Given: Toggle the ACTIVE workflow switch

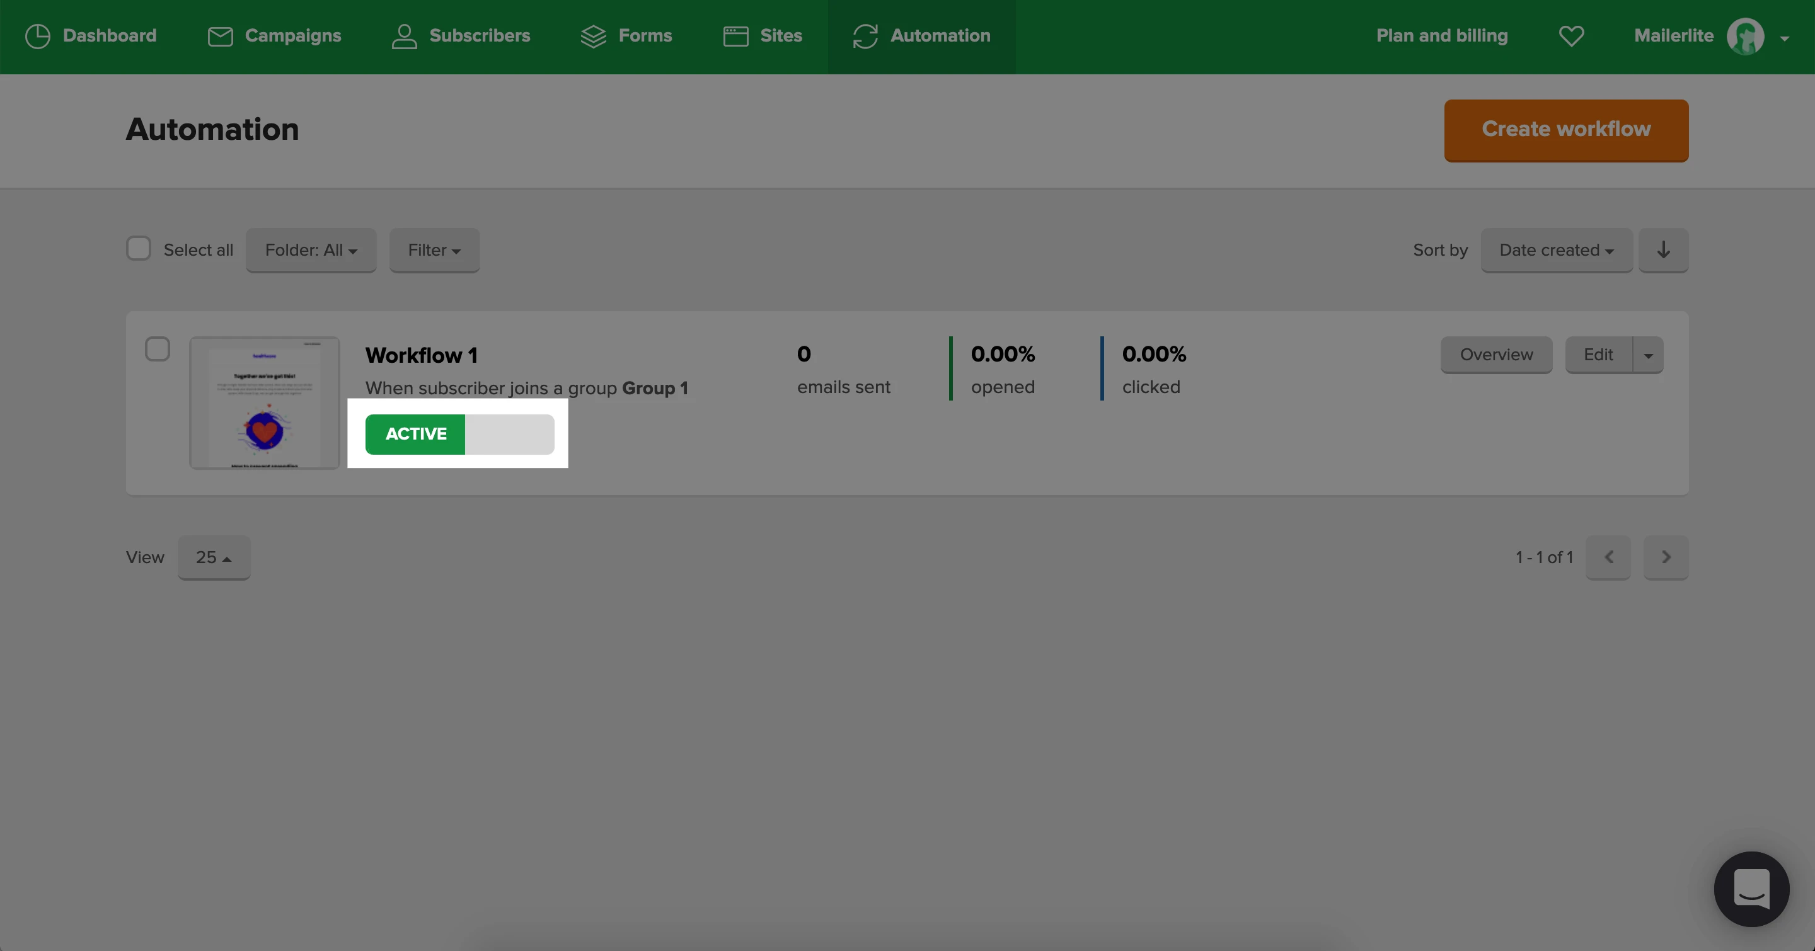Looking at the screenshot, I should click(x=459, y=435).
